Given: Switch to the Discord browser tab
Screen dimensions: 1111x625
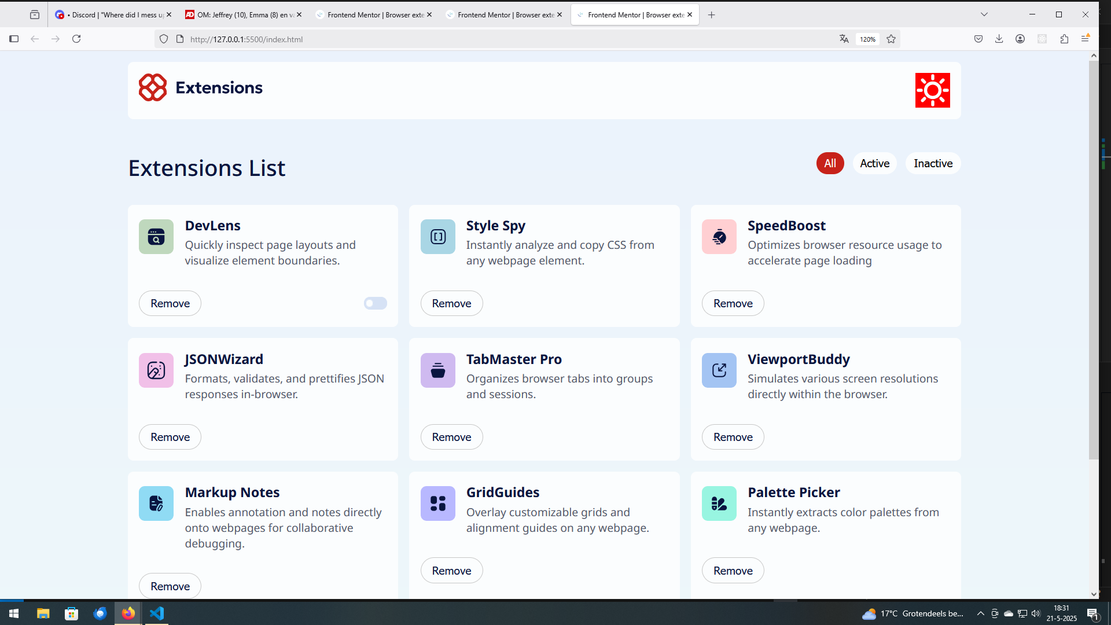Looking at the screenshot, I should [110, 14].
